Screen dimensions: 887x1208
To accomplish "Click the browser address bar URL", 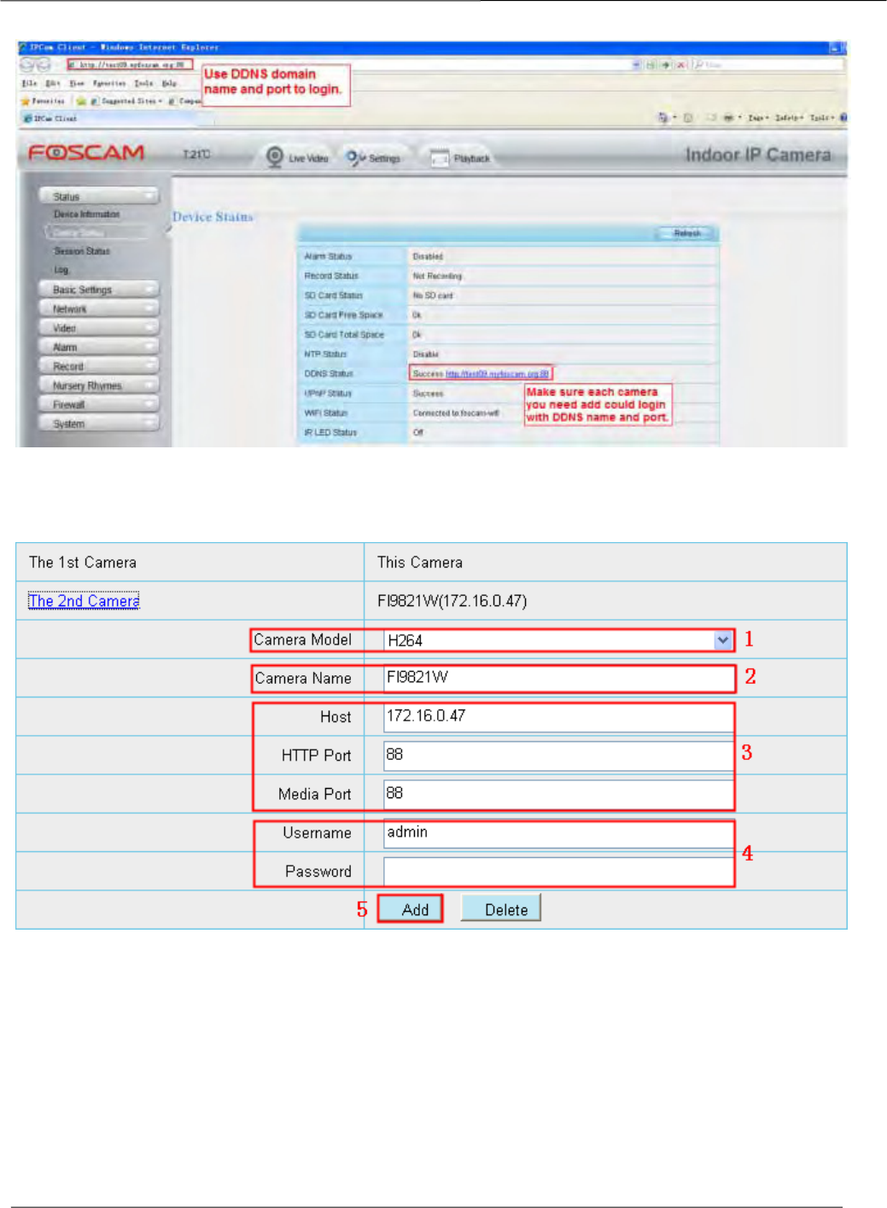I will (x=131, y=64).
